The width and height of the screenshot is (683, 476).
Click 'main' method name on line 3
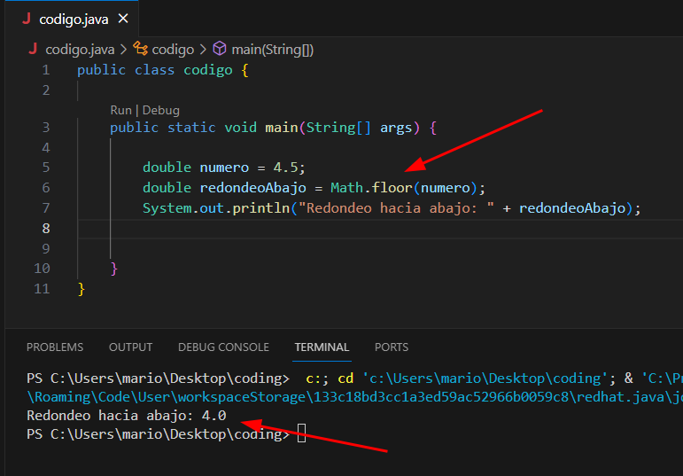pos(282,128)
